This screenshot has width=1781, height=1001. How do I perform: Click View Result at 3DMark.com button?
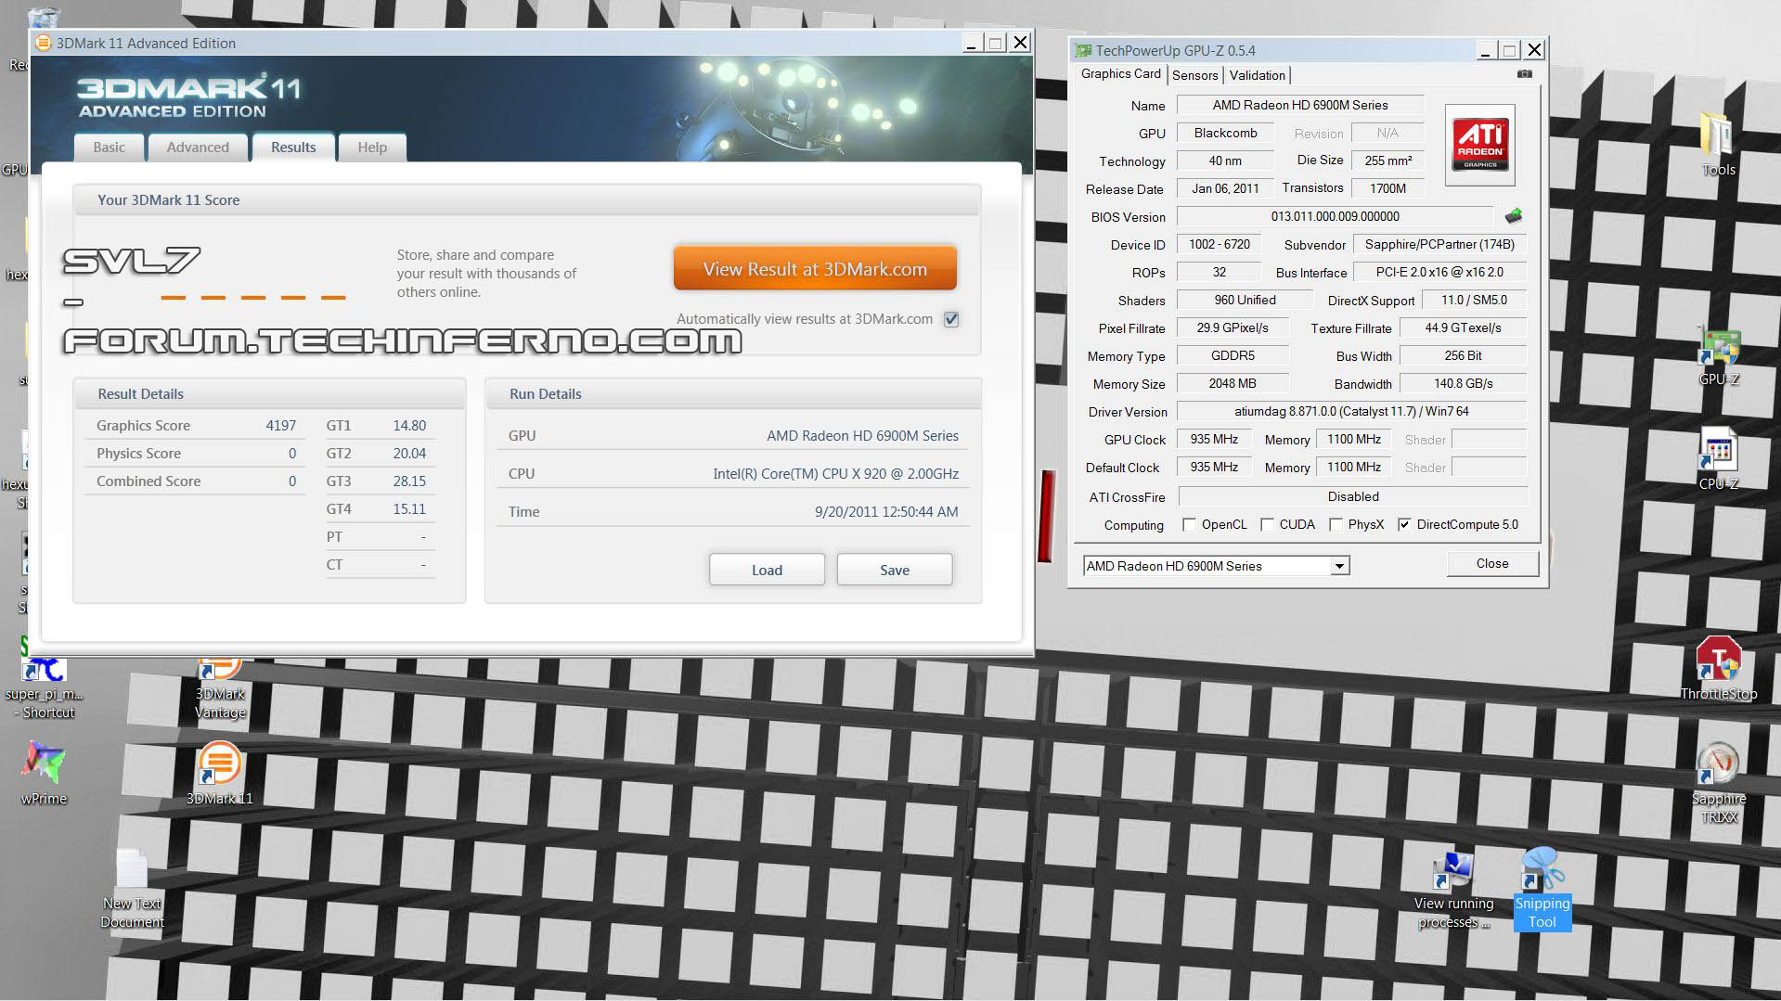pos(815,269)
